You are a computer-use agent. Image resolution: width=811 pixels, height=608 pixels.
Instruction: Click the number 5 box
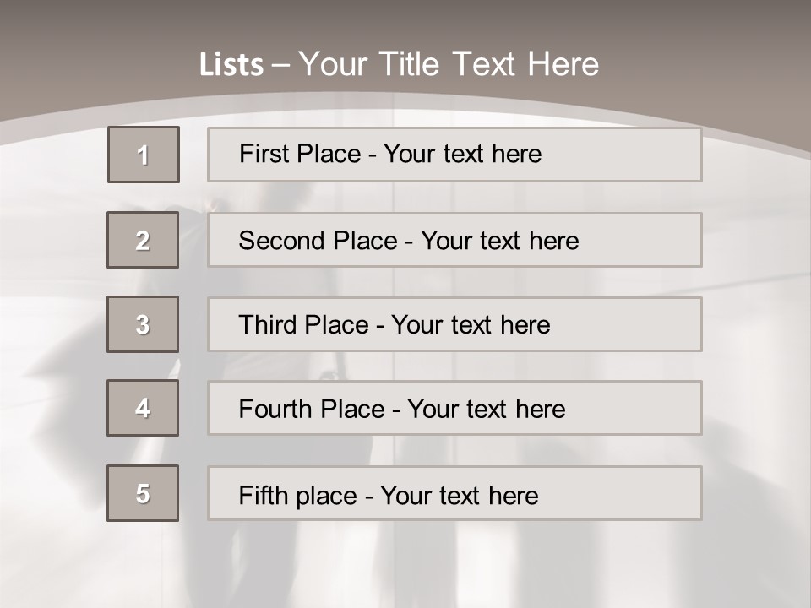click(x=143, y=493)
